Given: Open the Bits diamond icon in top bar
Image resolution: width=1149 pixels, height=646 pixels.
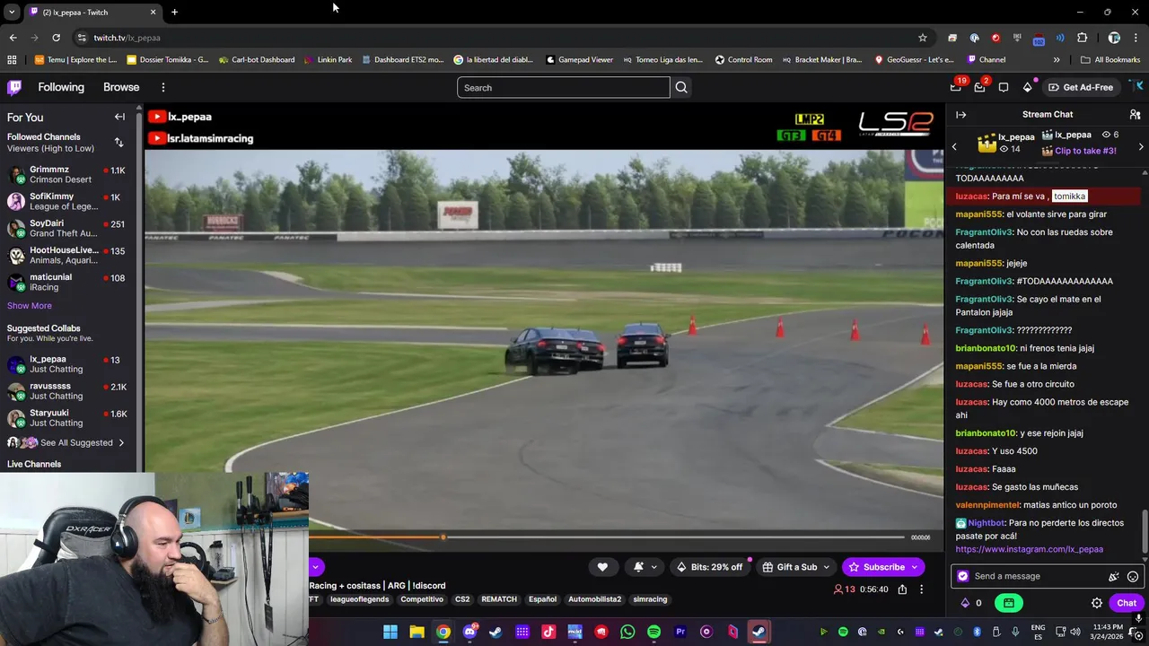Looking at the screenshot, I should [x=1028, y=87].
